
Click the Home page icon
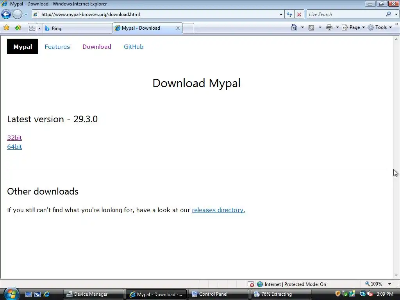[294, 27]
